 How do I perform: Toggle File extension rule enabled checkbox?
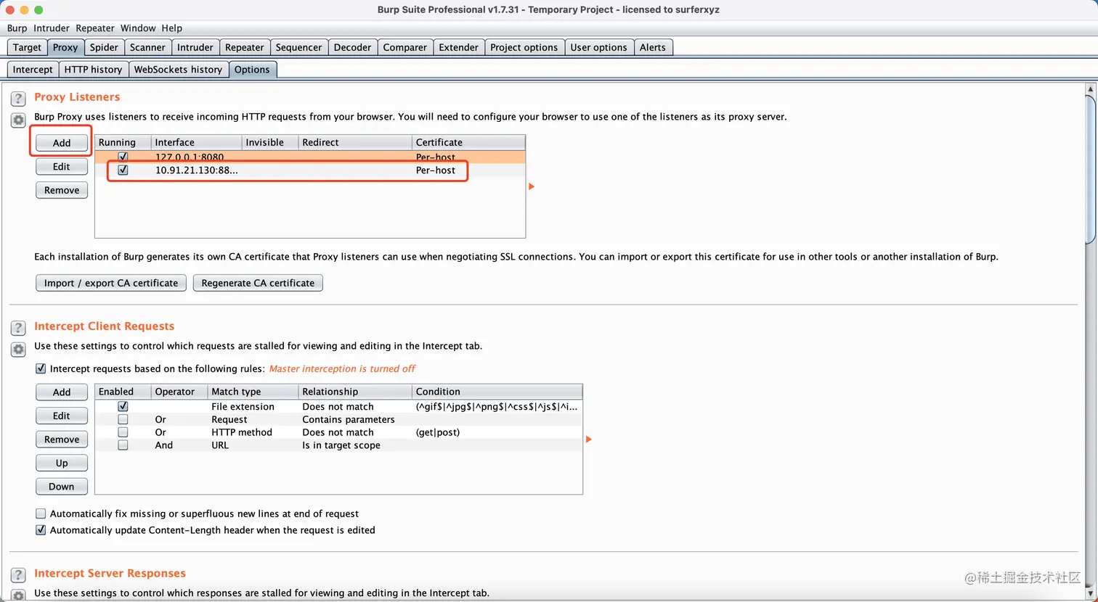click(123, 406)
